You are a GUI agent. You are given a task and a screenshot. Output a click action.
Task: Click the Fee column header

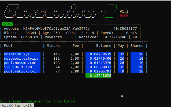pyautogui.click(x=76, y=45)
